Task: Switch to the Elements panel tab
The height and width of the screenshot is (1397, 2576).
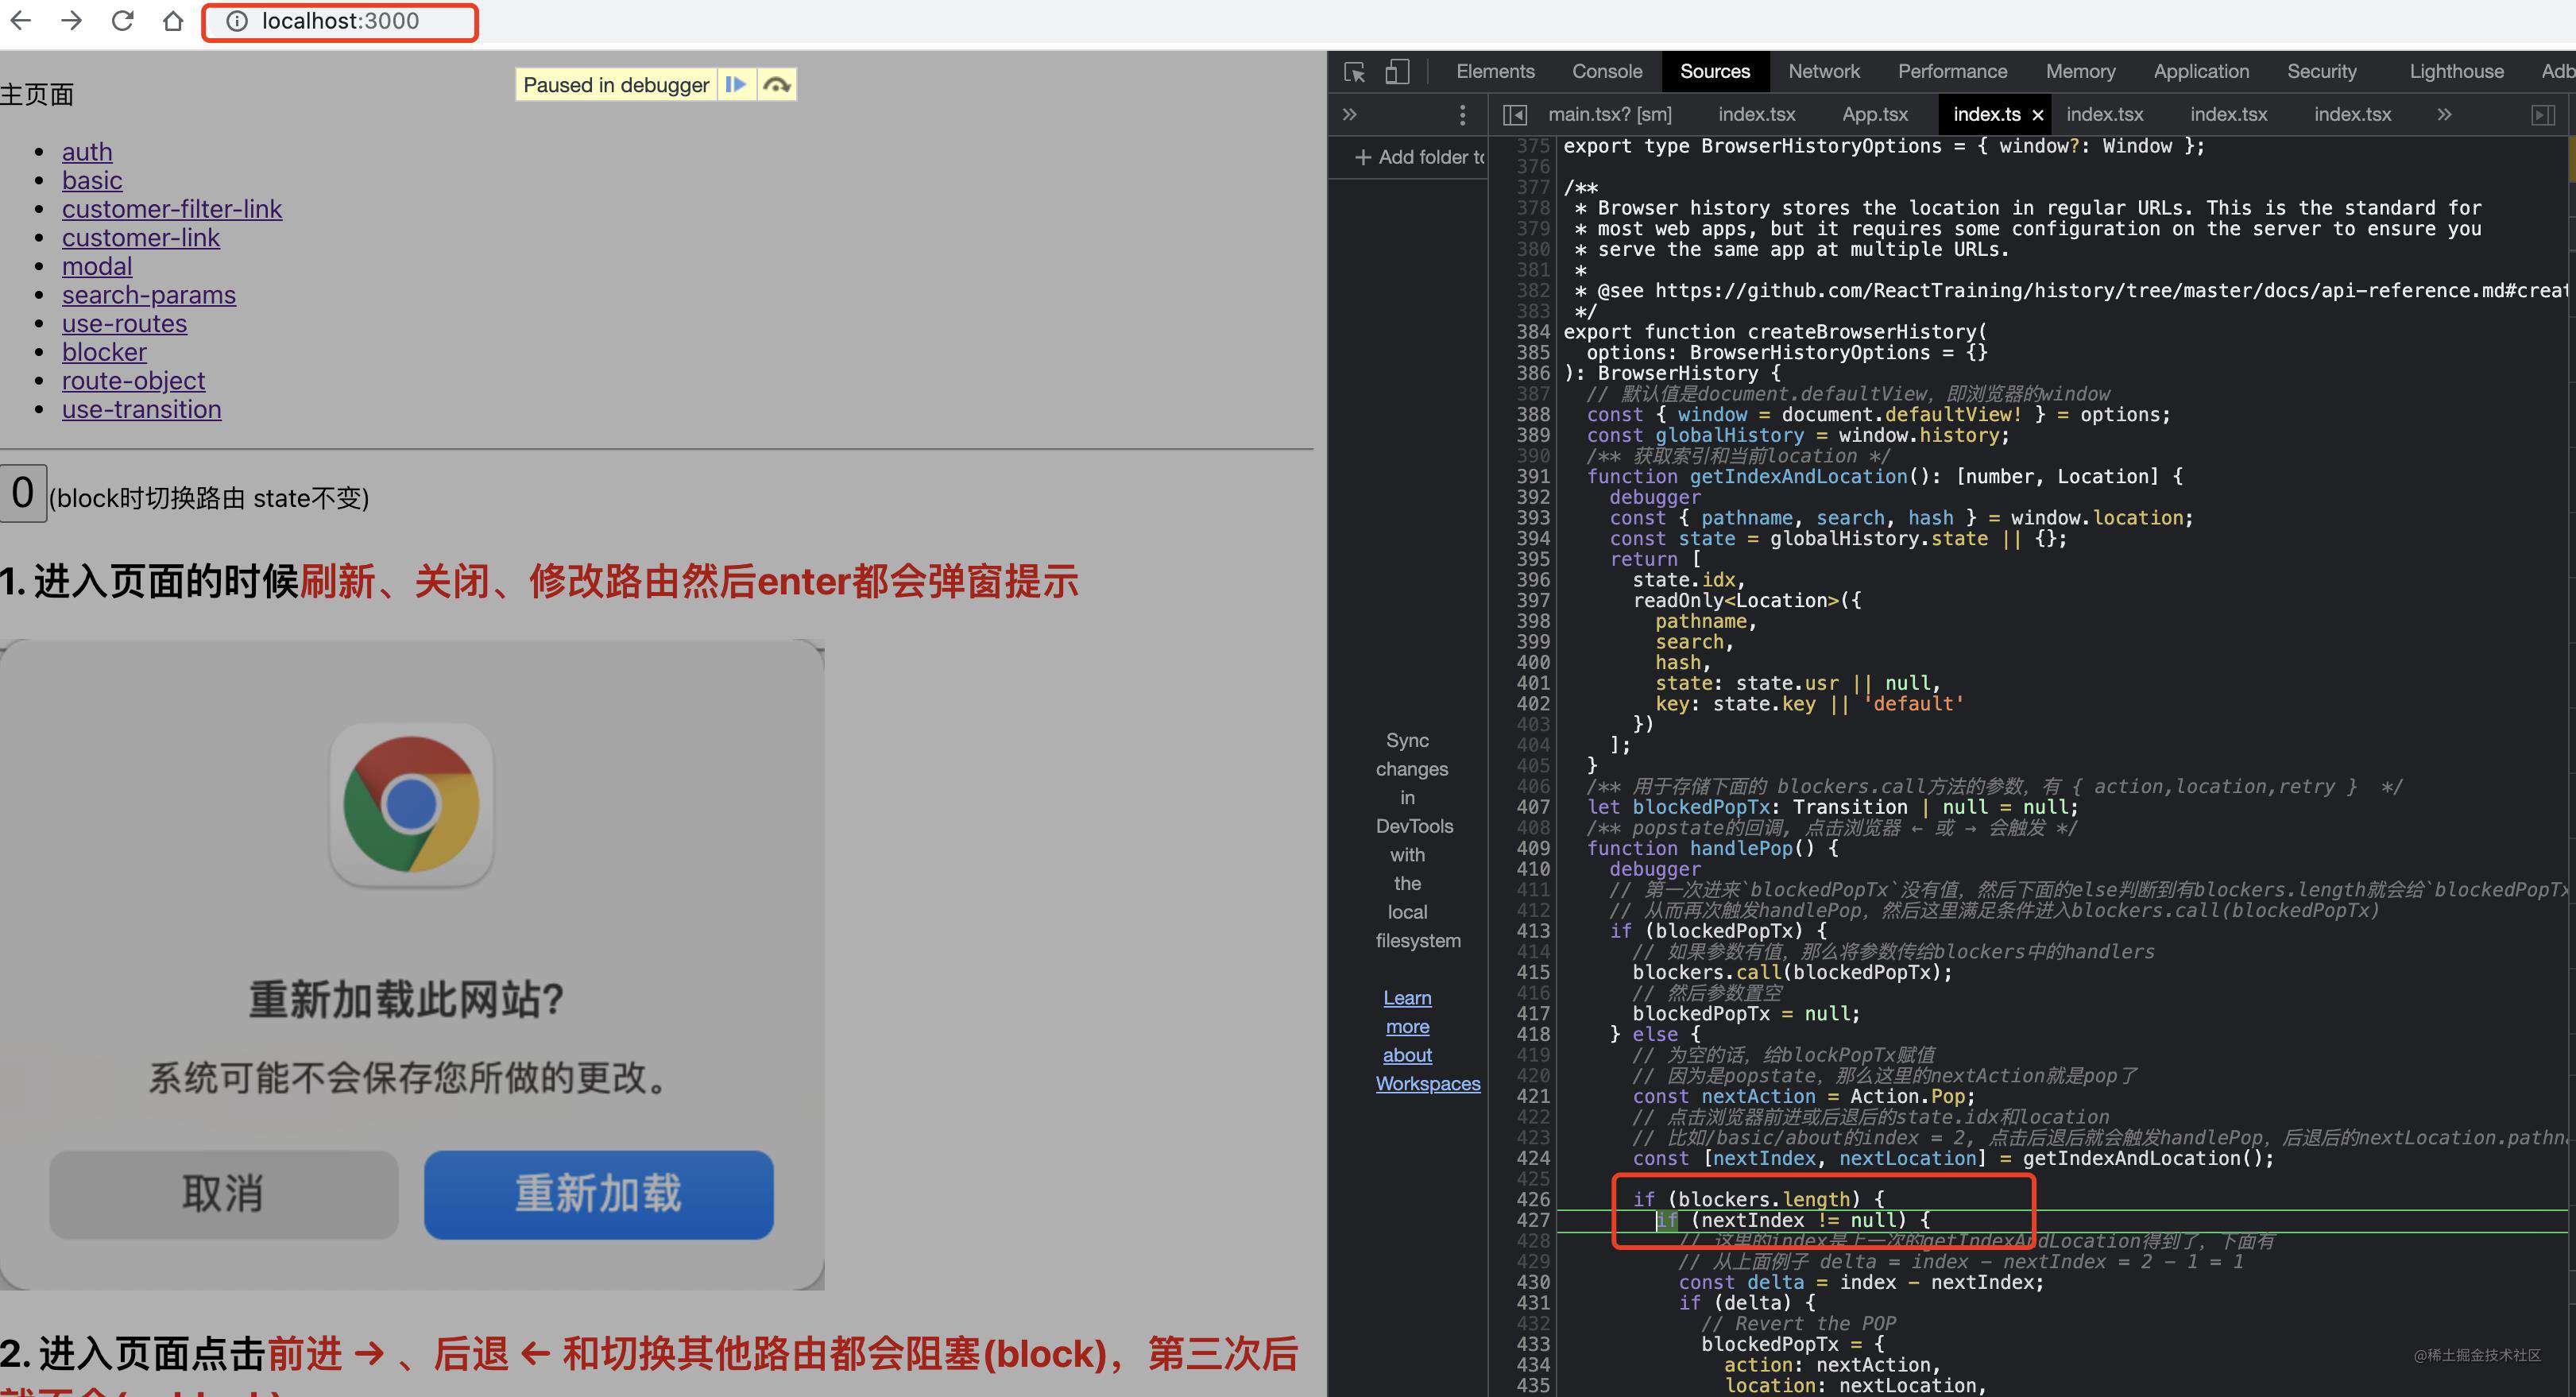Action: [1489, 69]
